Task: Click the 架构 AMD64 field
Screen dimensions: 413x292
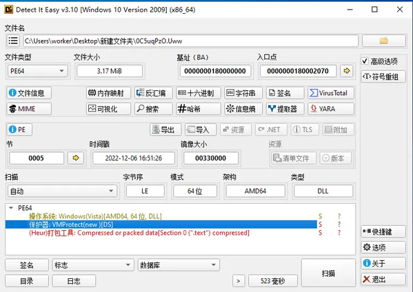Action: click(255, 191)
